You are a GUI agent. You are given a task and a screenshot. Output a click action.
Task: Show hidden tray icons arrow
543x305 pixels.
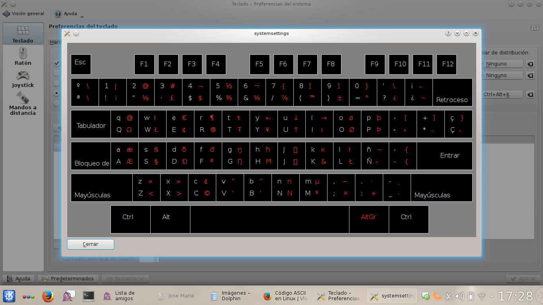(x=492, y=296)
